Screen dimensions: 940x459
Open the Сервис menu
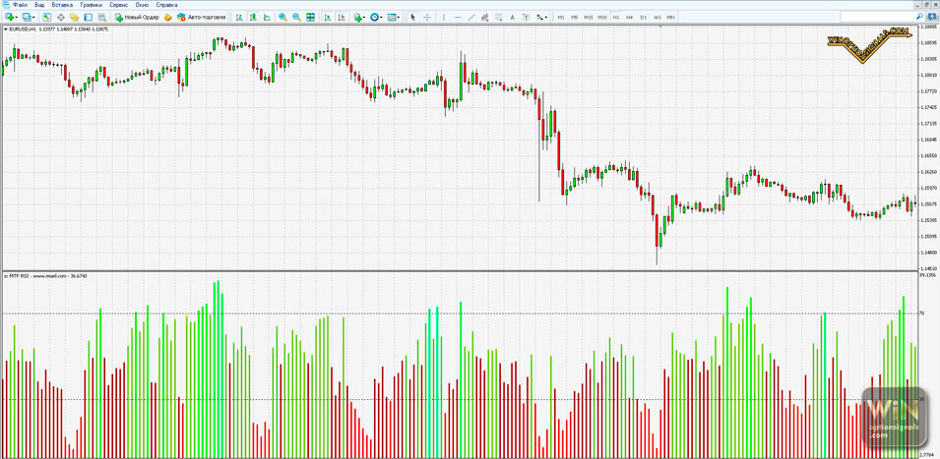coord(120,5)
